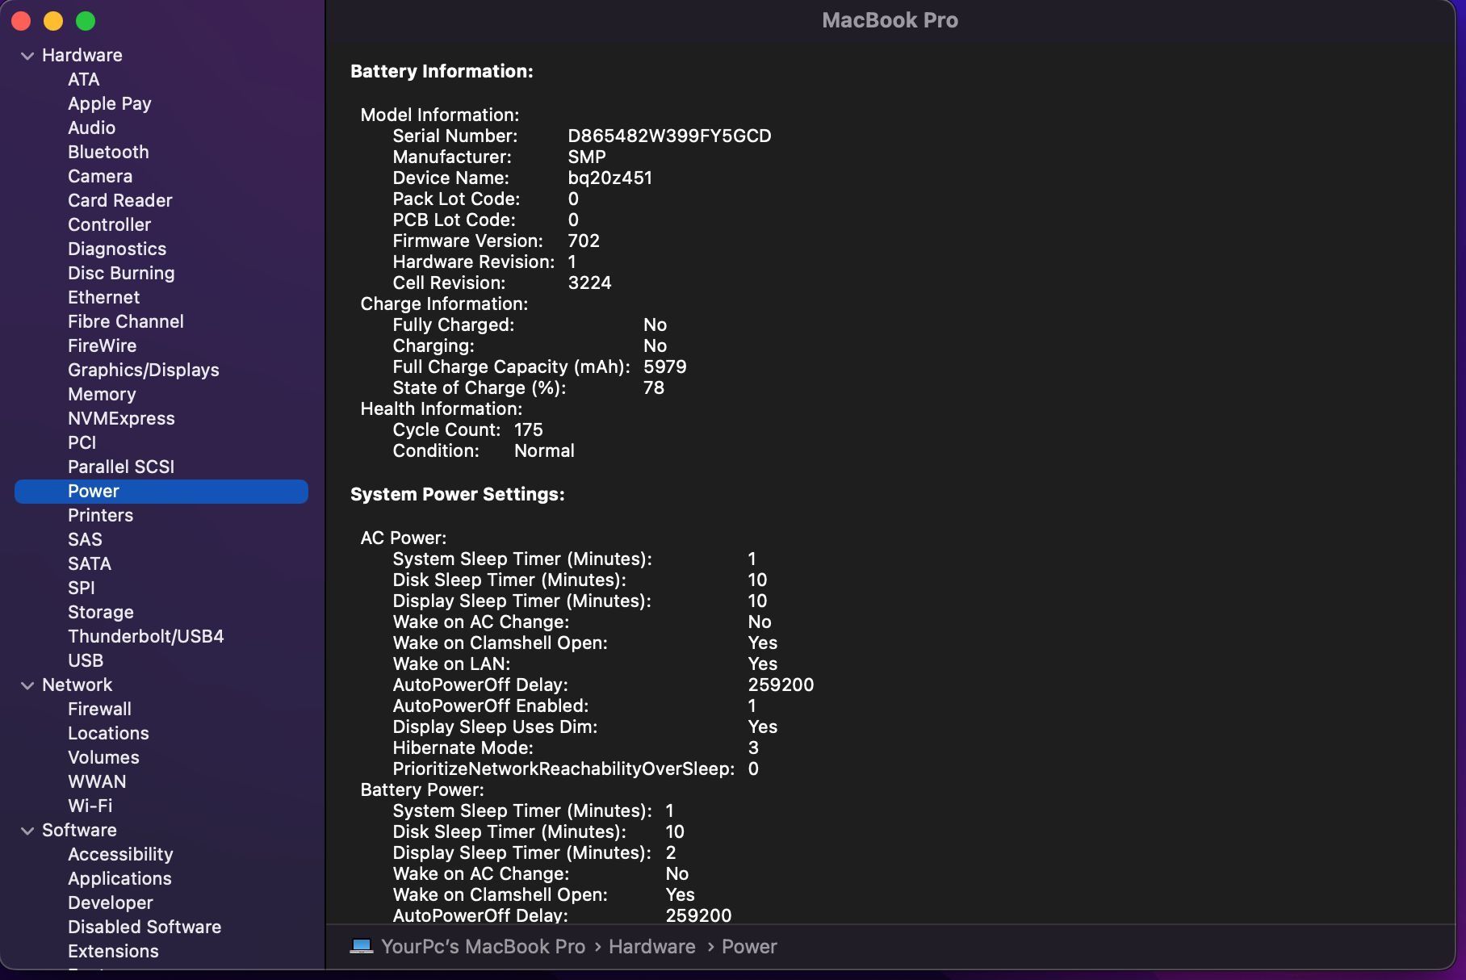The height and width of the screenshot is (980, 1466).
Task: Open the Audio hardware entry
Action: (x=92, y=128)
